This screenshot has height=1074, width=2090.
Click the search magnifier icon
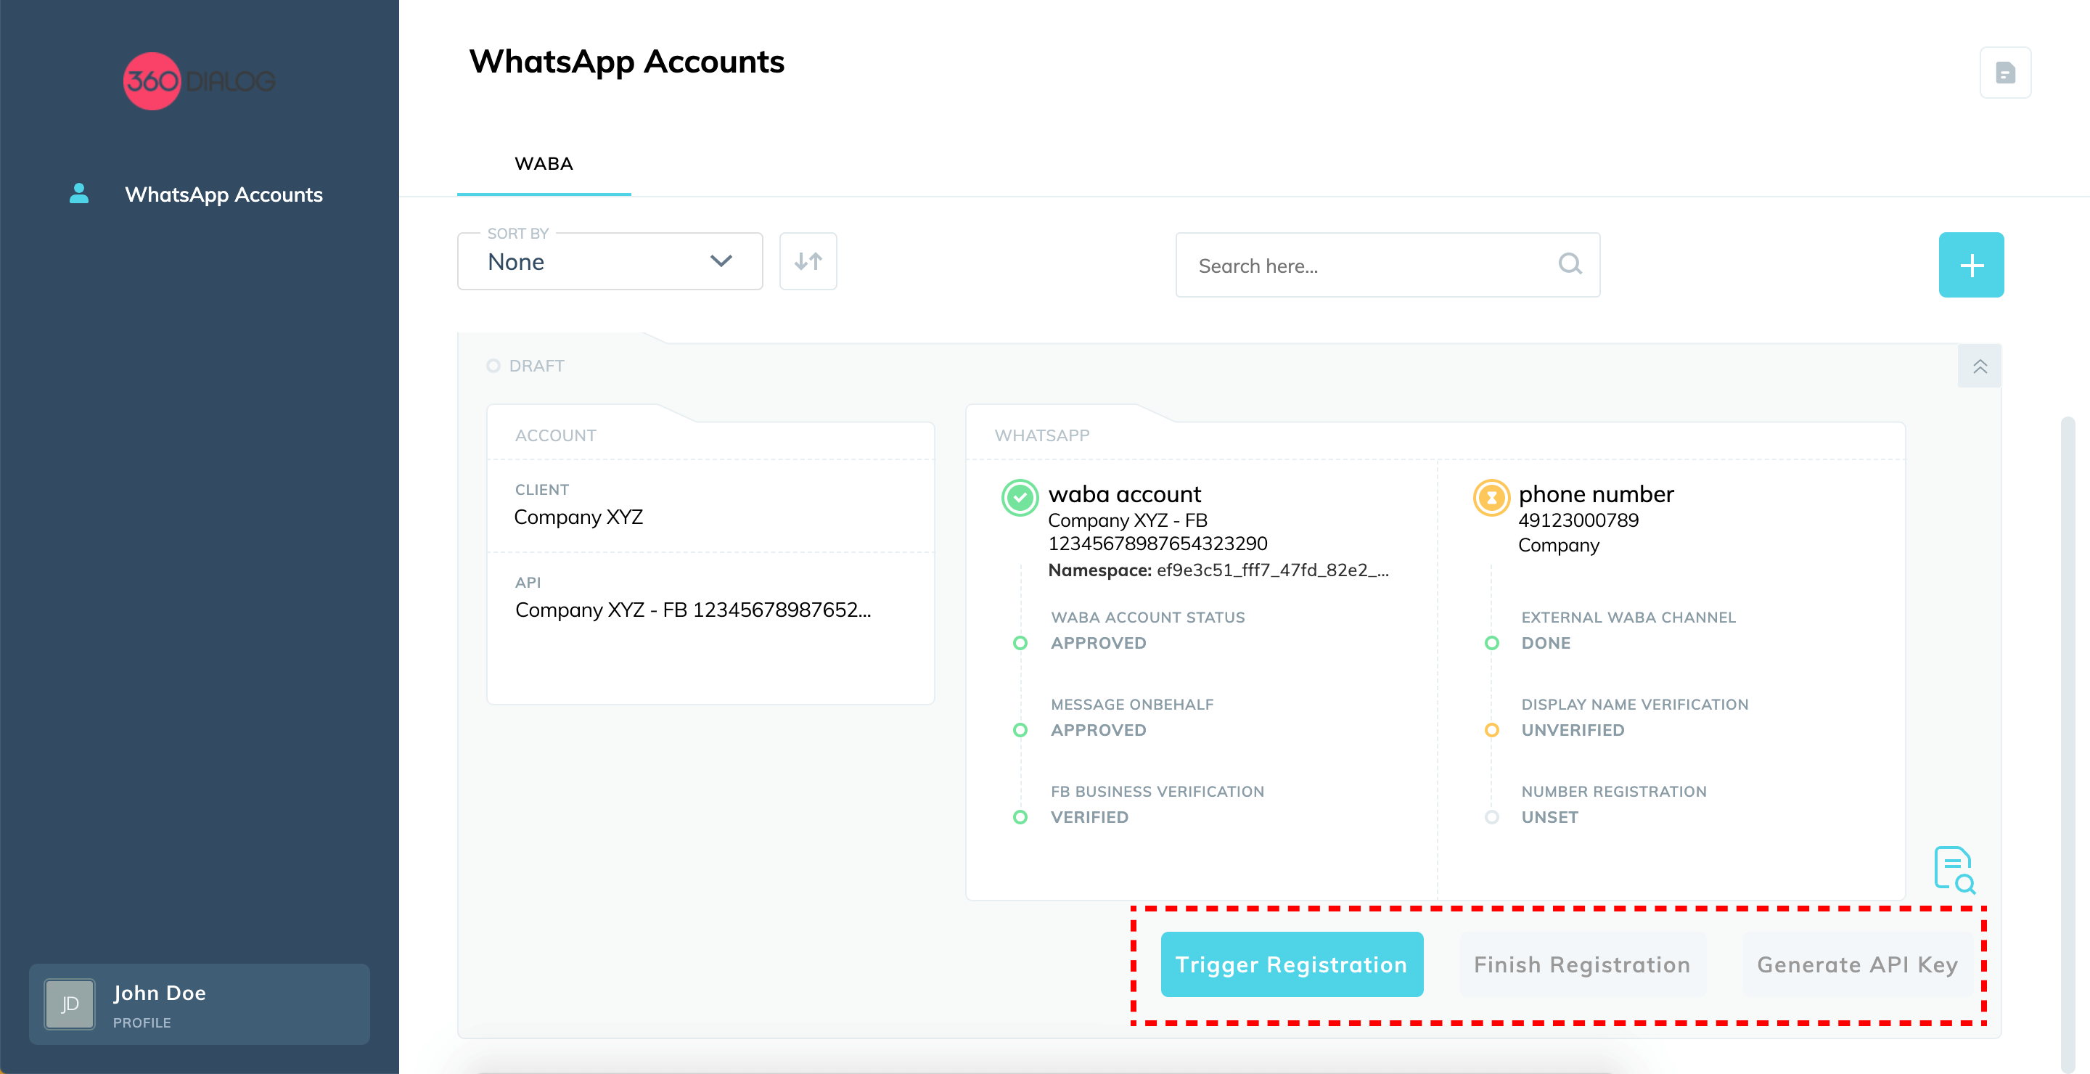click(1570, 264)
